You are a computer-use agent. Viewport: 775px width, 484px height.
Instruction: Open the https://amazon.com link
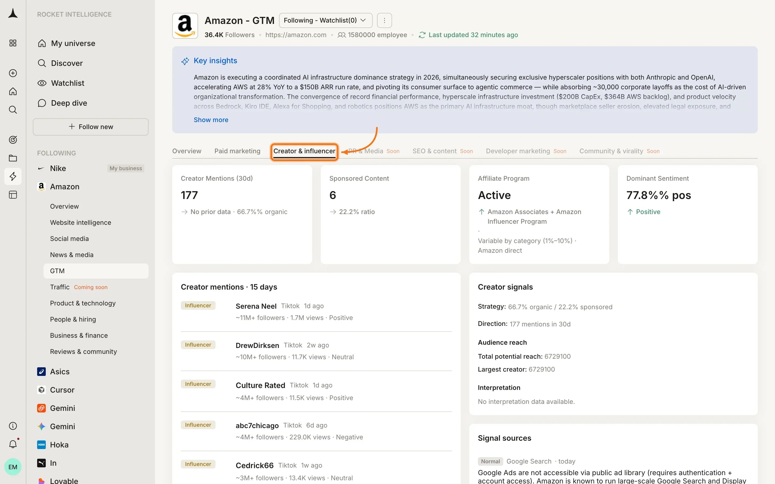296,35
